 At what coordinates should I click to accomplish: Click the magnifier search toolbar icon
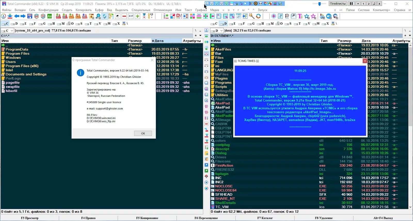pos(98,16)
